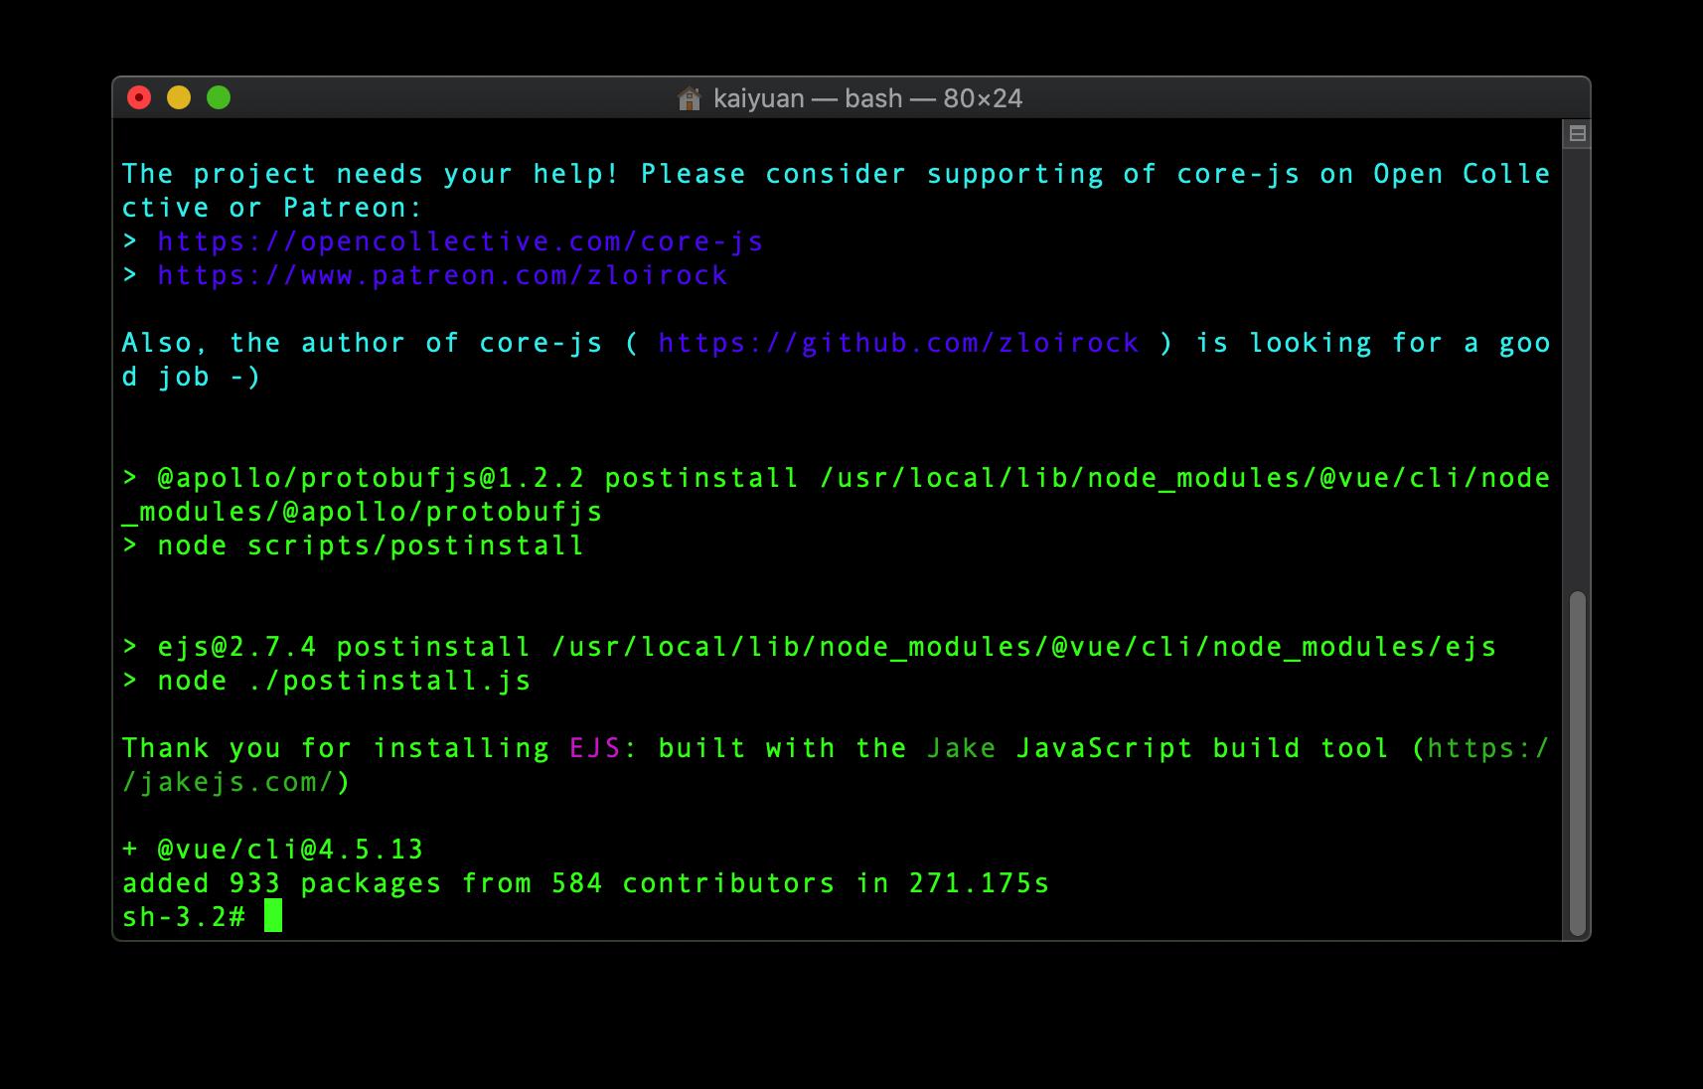1703x1089 pixels.
Task: Click 'added 933 packages' summary line
Action: [x=585, y=883]
